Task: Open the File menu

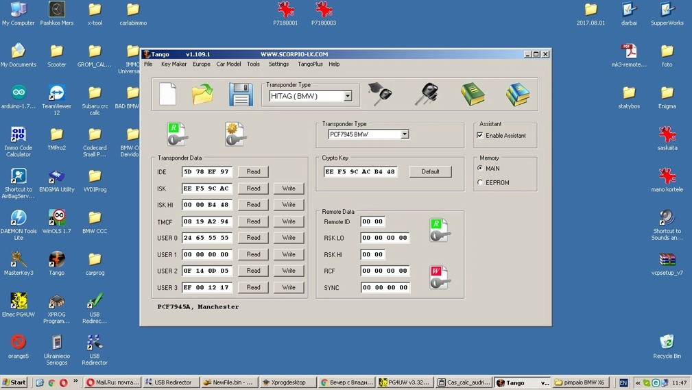Action: [148, 64]
